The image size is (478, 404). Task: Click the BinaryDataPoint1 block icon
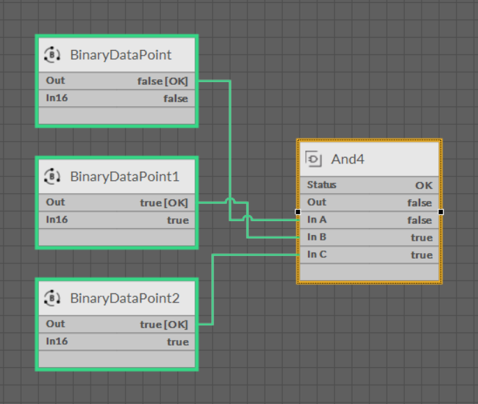[x=52, y=177]
